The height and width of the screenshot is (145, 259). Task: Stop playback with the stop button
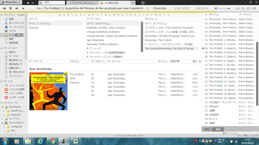point(23,8)
